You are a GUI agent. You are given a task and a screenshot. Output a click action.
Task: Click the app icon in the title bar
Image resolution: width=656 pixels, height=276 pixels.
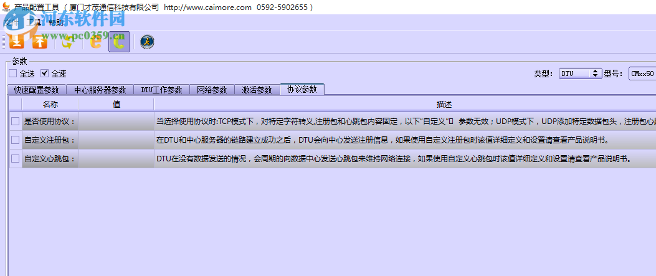6,7
